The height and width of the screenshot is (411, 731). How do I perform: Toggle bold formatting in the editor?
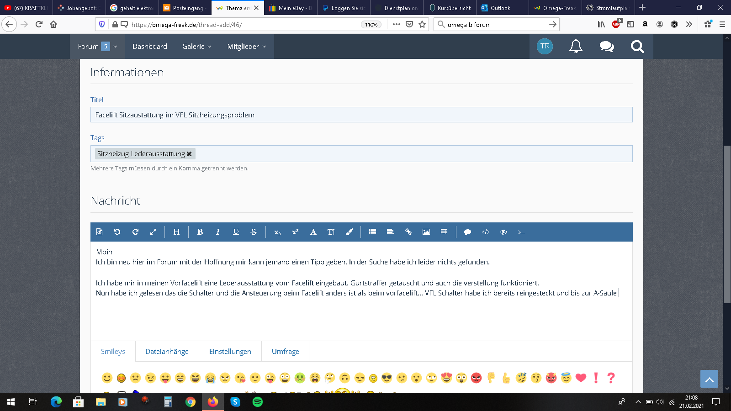click(200, 232)
